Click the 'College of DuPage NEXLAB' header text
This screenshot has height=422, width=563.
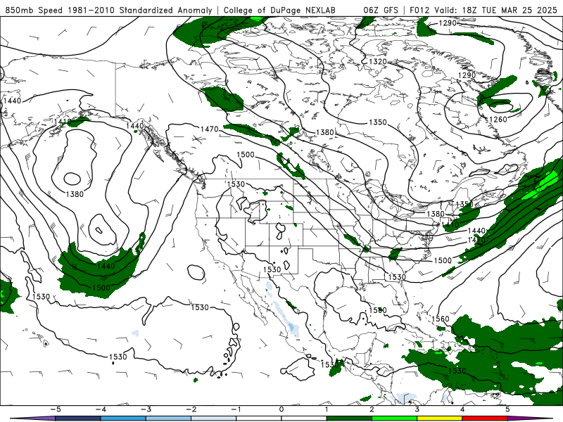pyautogui.click(x=279, y=10)
